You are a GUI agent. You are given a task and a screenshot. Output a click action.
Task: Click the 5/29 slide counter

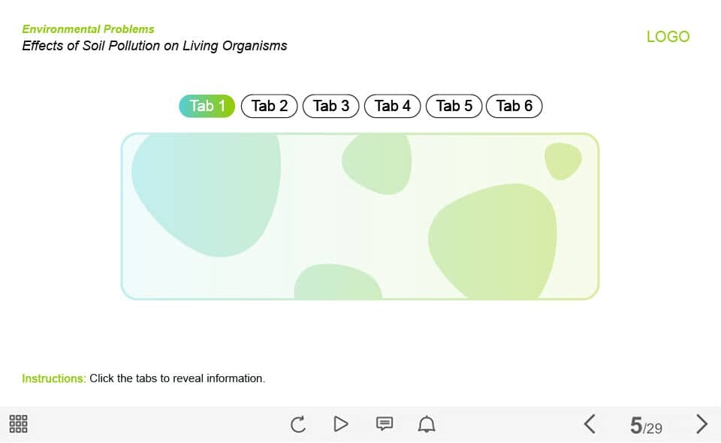coord(646,426)
